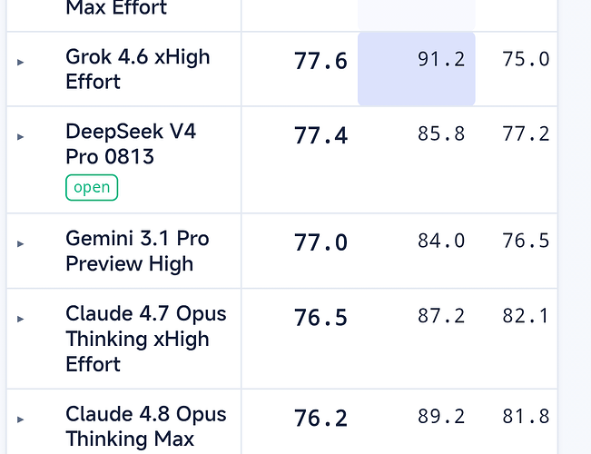Click the 77.0 overall score for Gemini
The width and height of the screenshot is (591, 454).
click(x=320, y=242)
